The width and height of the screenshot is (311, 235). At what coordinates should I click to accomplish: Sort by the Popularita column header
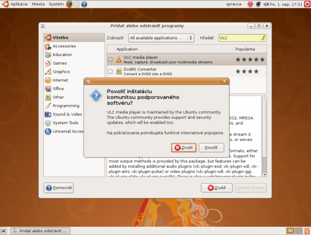250,49
